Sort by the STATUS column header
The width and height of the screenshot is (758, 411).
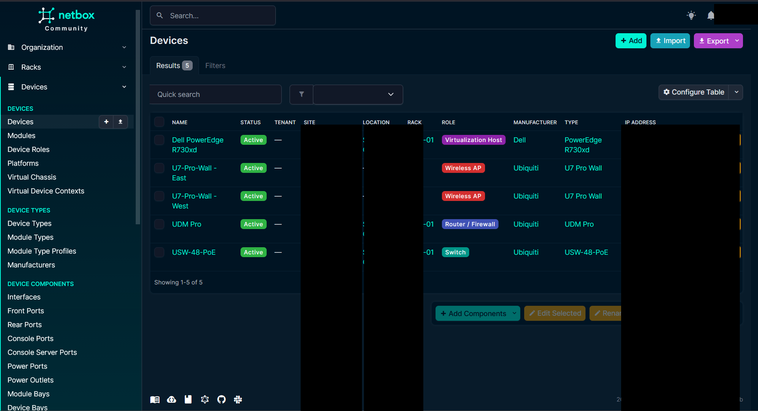[250, 122]
